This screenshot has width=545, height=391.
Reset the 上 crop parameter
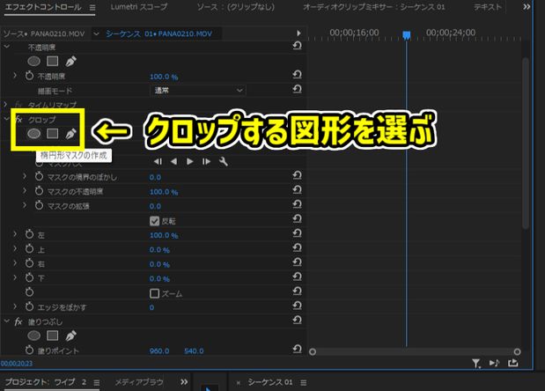tap(298, 247)
